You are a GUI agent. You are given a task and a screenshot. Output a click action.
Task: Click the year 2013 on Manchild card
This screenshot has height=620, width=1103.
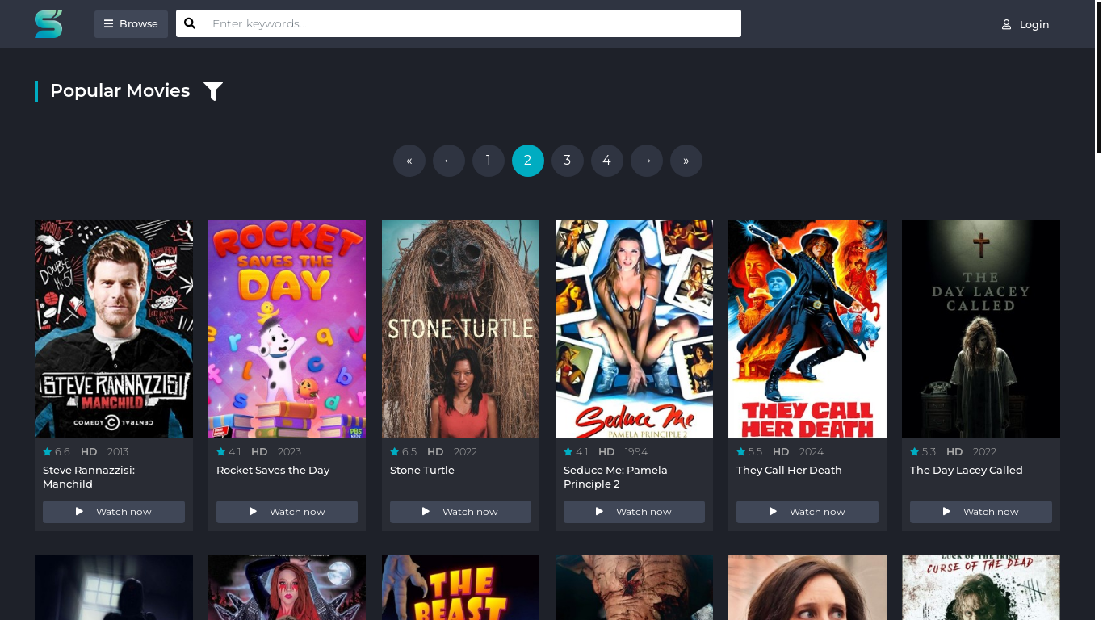pos(117,452)
